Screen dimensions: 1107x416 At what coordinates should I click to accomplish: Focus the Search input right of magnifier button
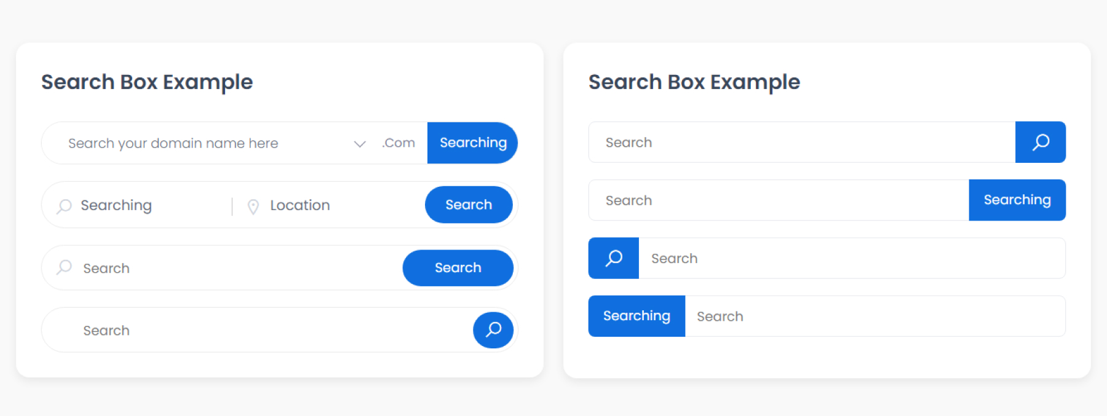click(849, 259)
